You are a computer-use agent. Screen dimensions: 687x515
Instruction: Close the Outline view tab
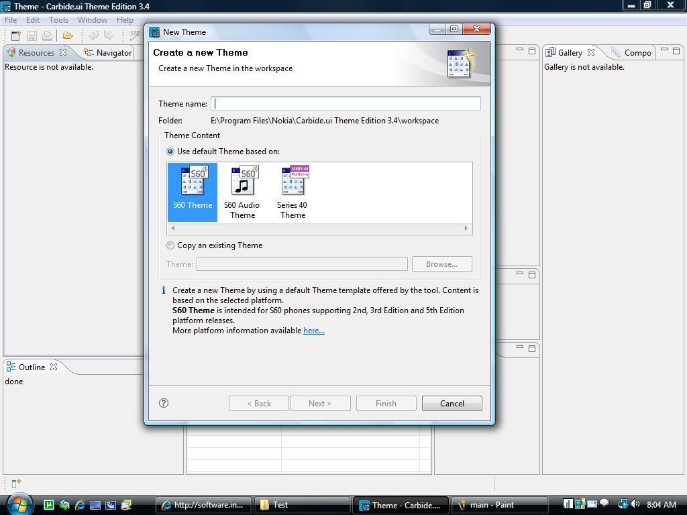click(x=54, y=367)
